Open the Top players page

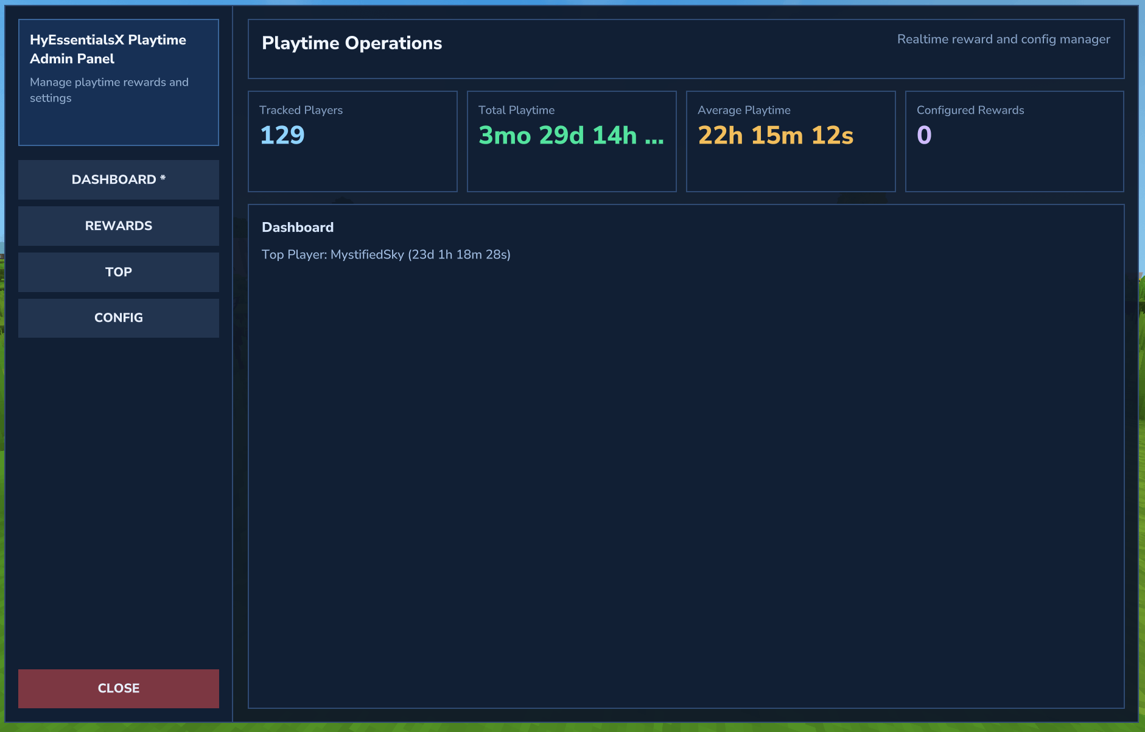118,272
